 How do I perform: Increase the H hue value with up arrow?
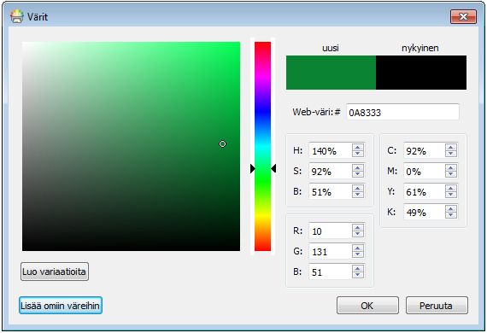[x=358, y=148]
